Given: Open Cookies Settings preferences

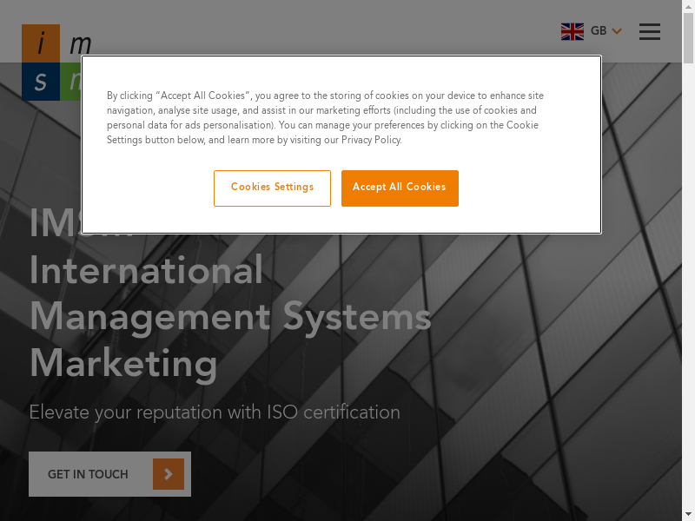Looking at the screenshot, I should pyautogui.click(x=272, y=188).
